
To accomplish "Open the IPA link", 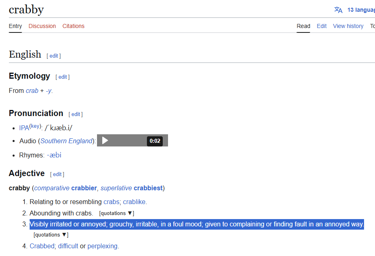I will pyautogui.click(x=24, y=128).
